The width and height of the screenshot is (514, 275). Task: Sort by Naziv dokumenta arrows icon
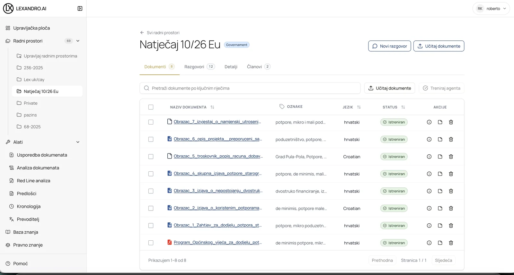click(212, 107)
